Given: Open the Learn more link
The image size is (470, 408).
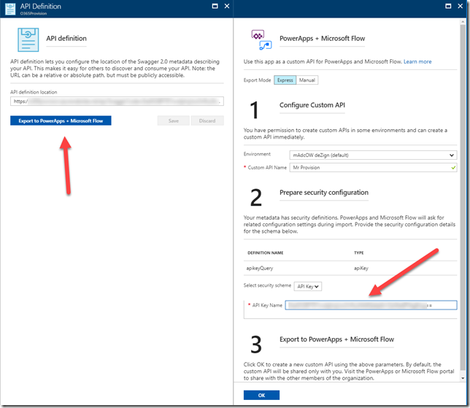Looking at the screenshot, I should point(417,61).
